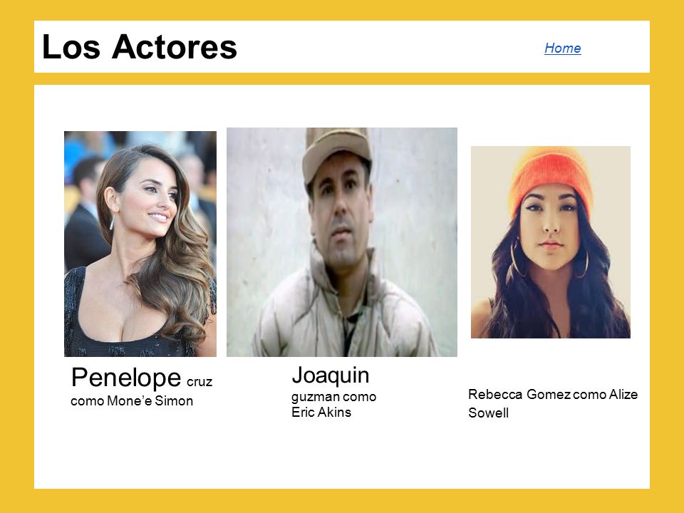Select the large 'Penelope' caption word
The height and width of the screenshot is (513, 684).
click(x=126, y=378)
